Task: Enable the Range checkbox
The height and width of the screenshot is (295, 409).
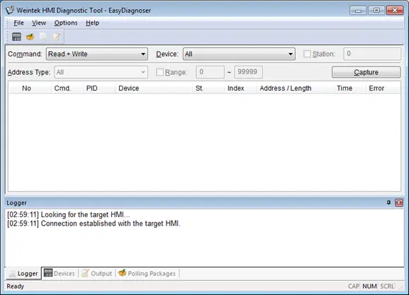Action: click(159, 72)
